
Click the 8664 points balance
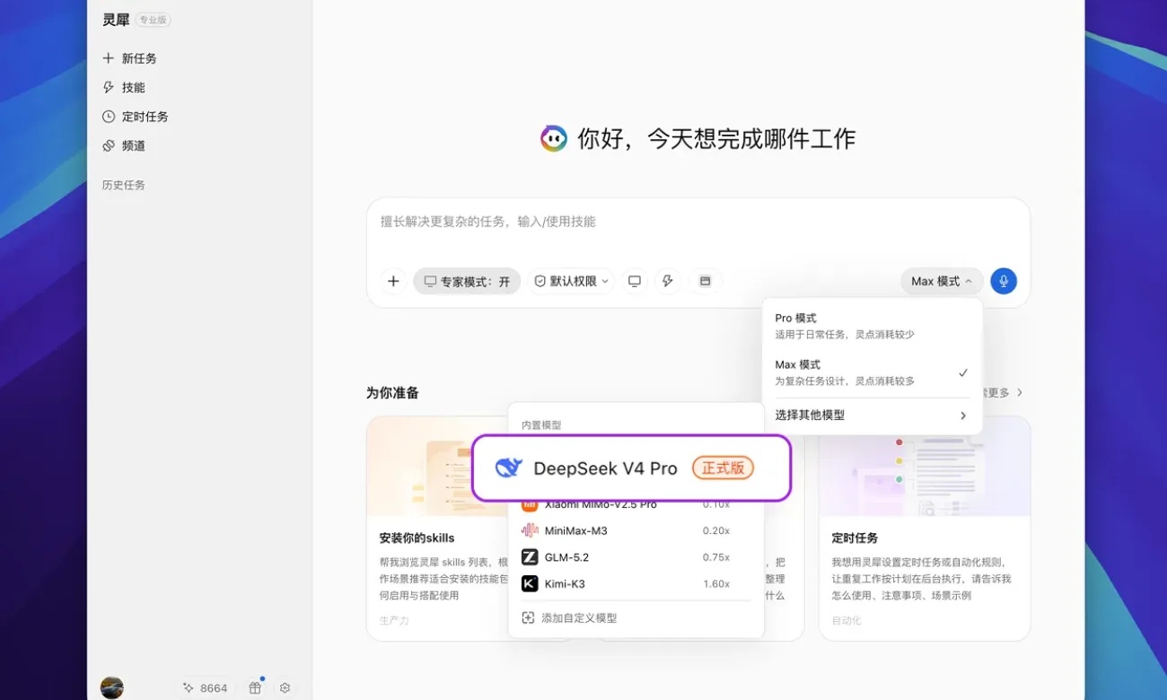pos(206,688)
